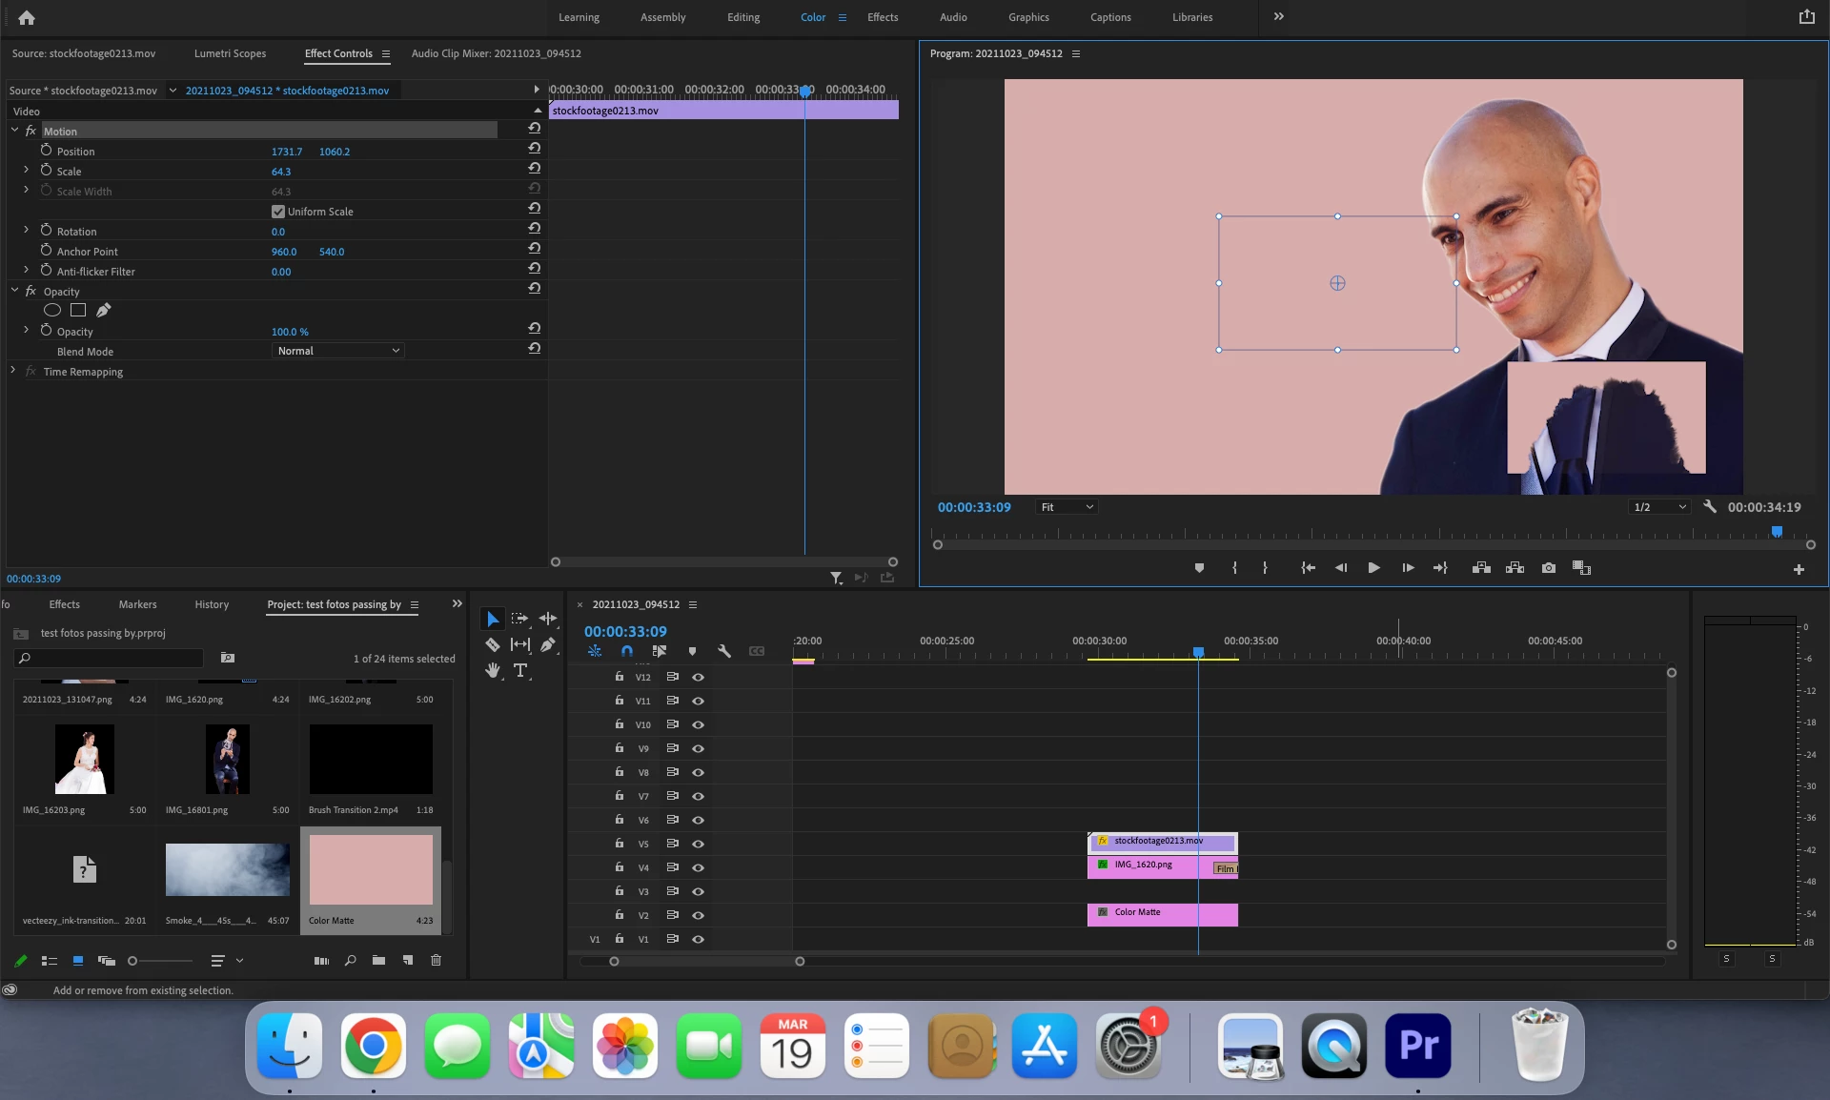Uncheck the Uniform Scale checkbox
Image resolution: width=1830 pixels, height=1100 pixels.
coord(278,212)
